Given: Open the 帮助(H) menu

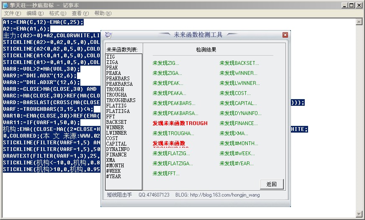Looking at the screenshot, I should 103,13.
